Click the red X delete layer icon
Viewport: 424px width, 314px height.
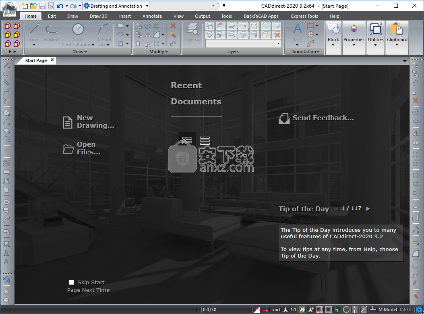tap(277, 35)
